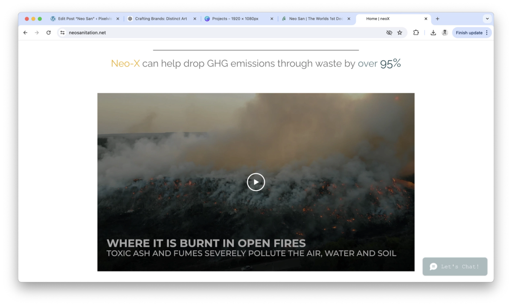This screenshot has height=306, width=512.
Task: Add a new browser tab
Action: [437, 19]
